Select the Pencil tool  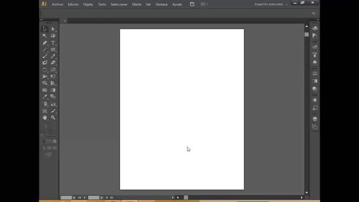click(53, 56)
